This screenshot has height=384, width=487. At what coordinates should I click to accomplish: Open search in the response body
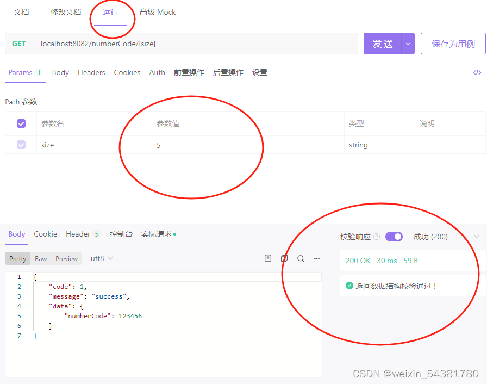pos(301,258)
